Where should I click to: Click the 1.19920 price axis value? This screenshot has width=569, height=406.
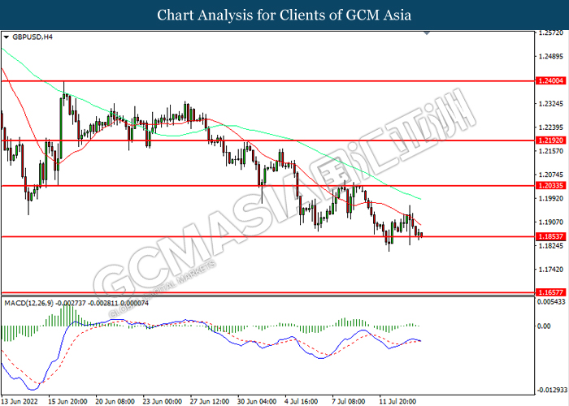pos(551,199)
